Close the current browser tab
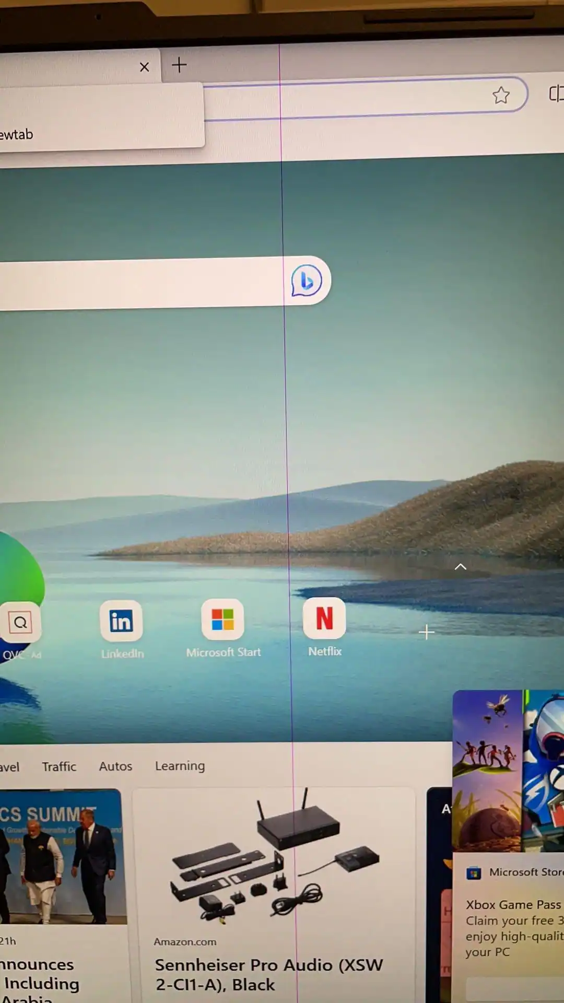Image resolution: width=564 pixels, height=1003 pixels. click(145, 67)
